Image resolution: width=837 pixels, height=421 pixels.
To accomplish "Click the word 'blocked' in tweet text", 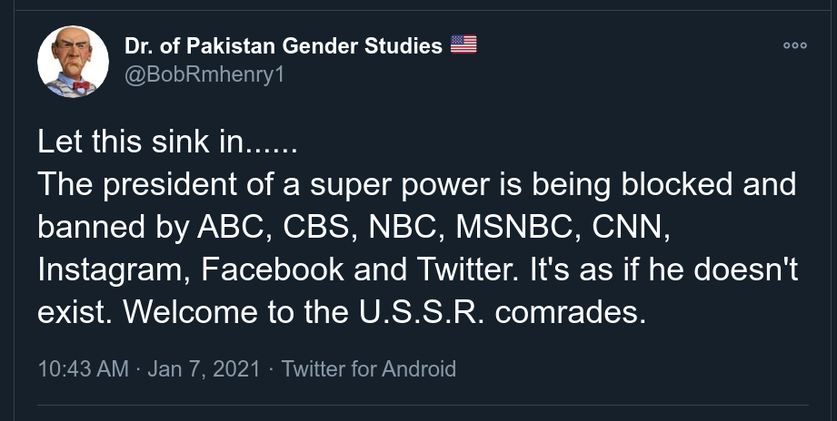I will (677, 184).
